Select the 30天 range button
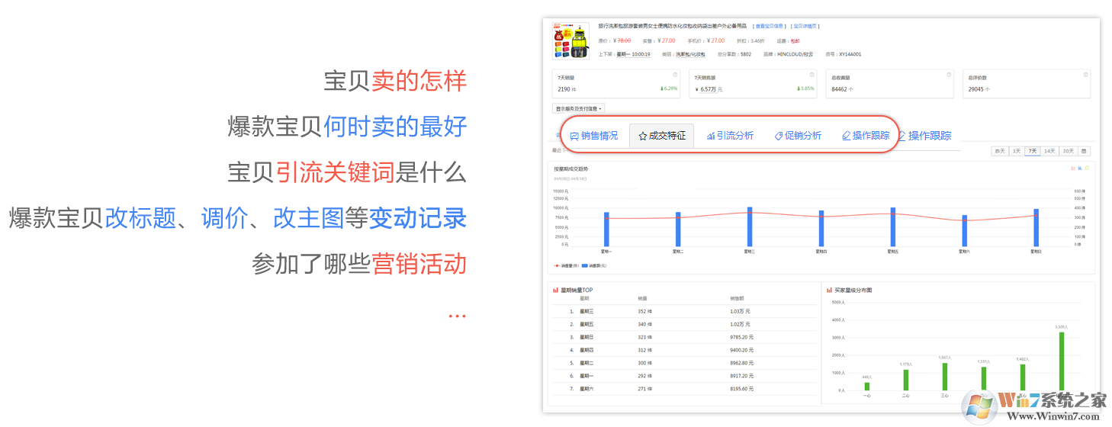1112x427 pixels. 1069,151
